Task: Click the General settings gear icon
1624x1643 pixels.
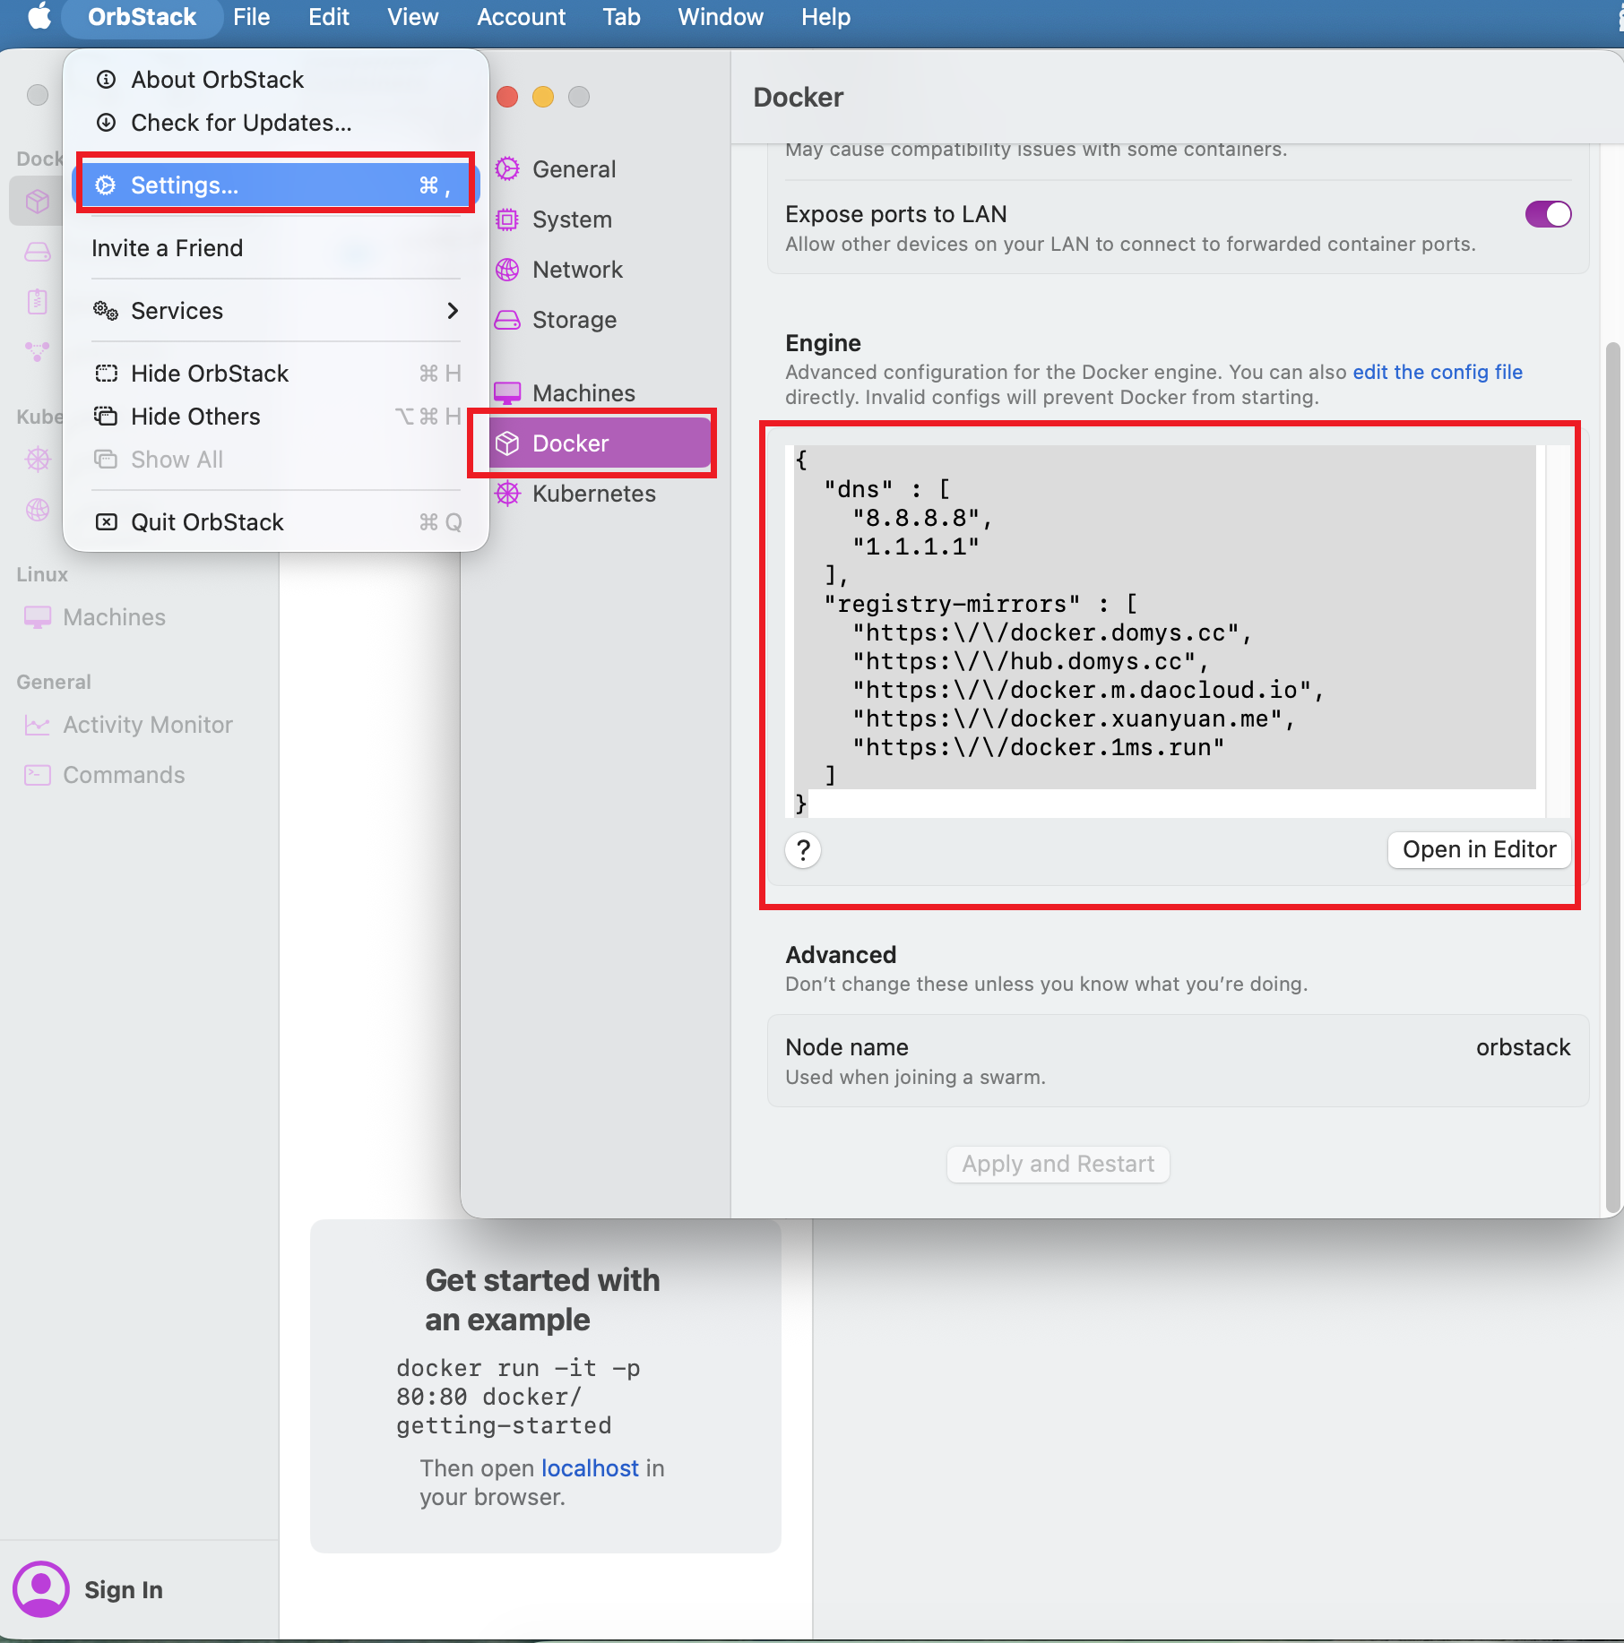Action: (507, 169)
